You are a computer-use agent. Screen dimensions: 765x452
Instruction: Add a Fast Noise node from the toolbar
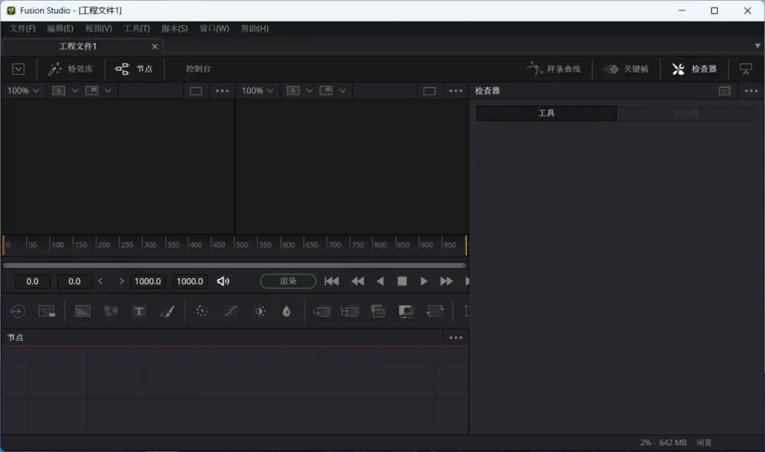pyautogui.click(x=111, y=311)
